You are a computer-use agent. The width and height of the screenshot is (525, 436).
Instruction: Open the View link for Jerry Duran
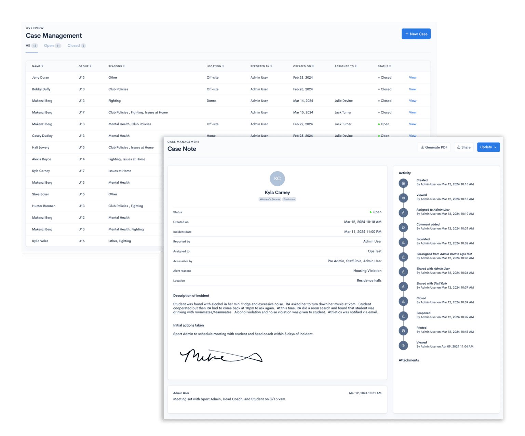tap(413, 77)
